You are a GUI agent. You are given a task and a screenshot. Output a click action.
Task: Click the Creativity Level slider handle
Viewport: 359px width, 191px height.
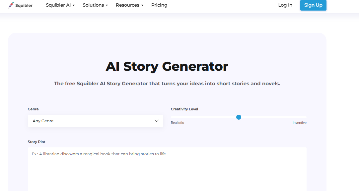(239, 117)
